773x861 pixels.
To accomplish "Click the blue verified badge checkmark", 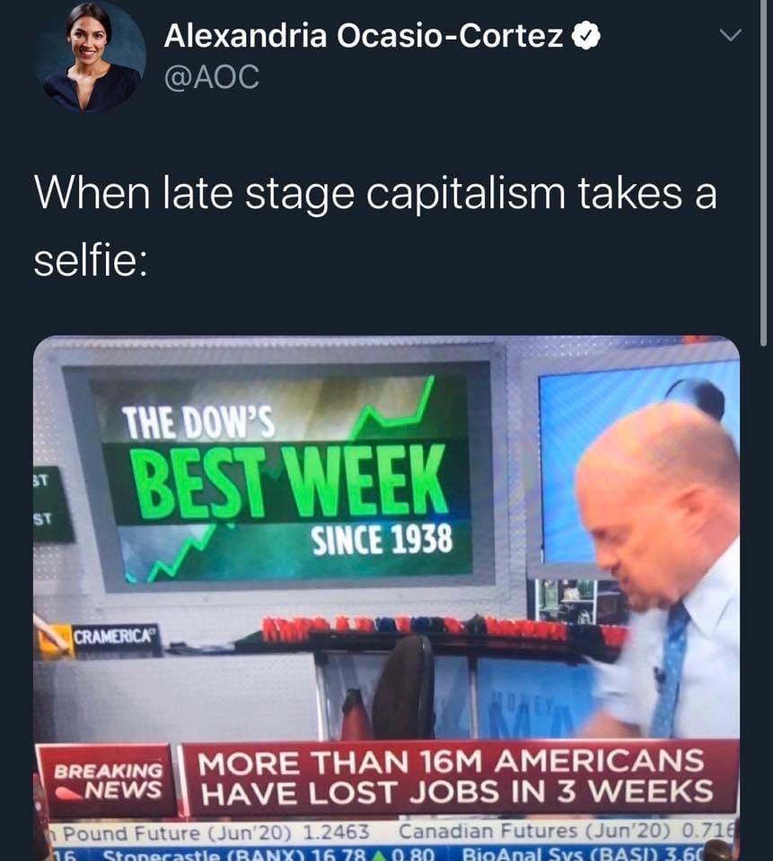I will [x=586, y=36].
